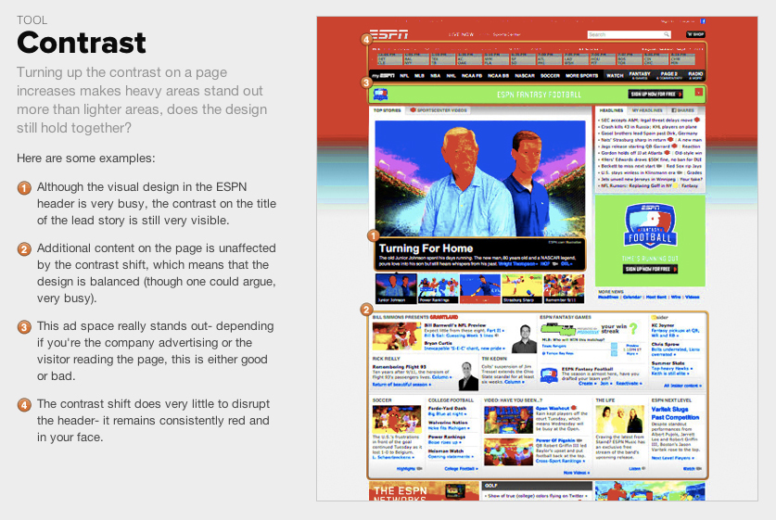The width and height of the screenshot is (776, 520).
Task: Open the NFL navigation item
Action: tap(404, 76)
